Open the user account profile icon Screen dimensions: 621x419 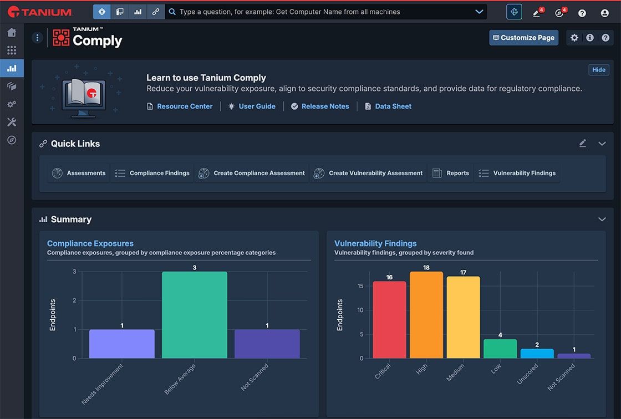[604, 13]
